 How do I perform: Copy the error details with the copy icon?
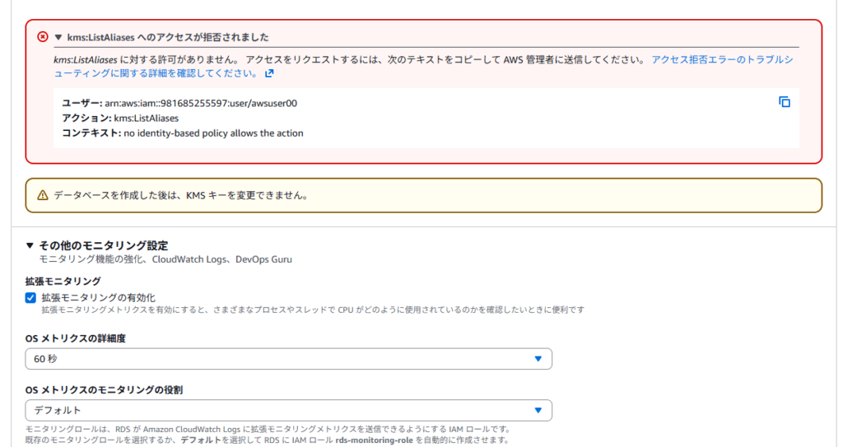(784, 102)
